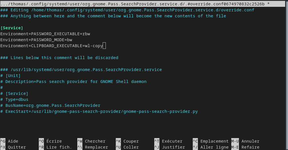
Task: Select the ^U Coller shortcut
Action: 127,147
